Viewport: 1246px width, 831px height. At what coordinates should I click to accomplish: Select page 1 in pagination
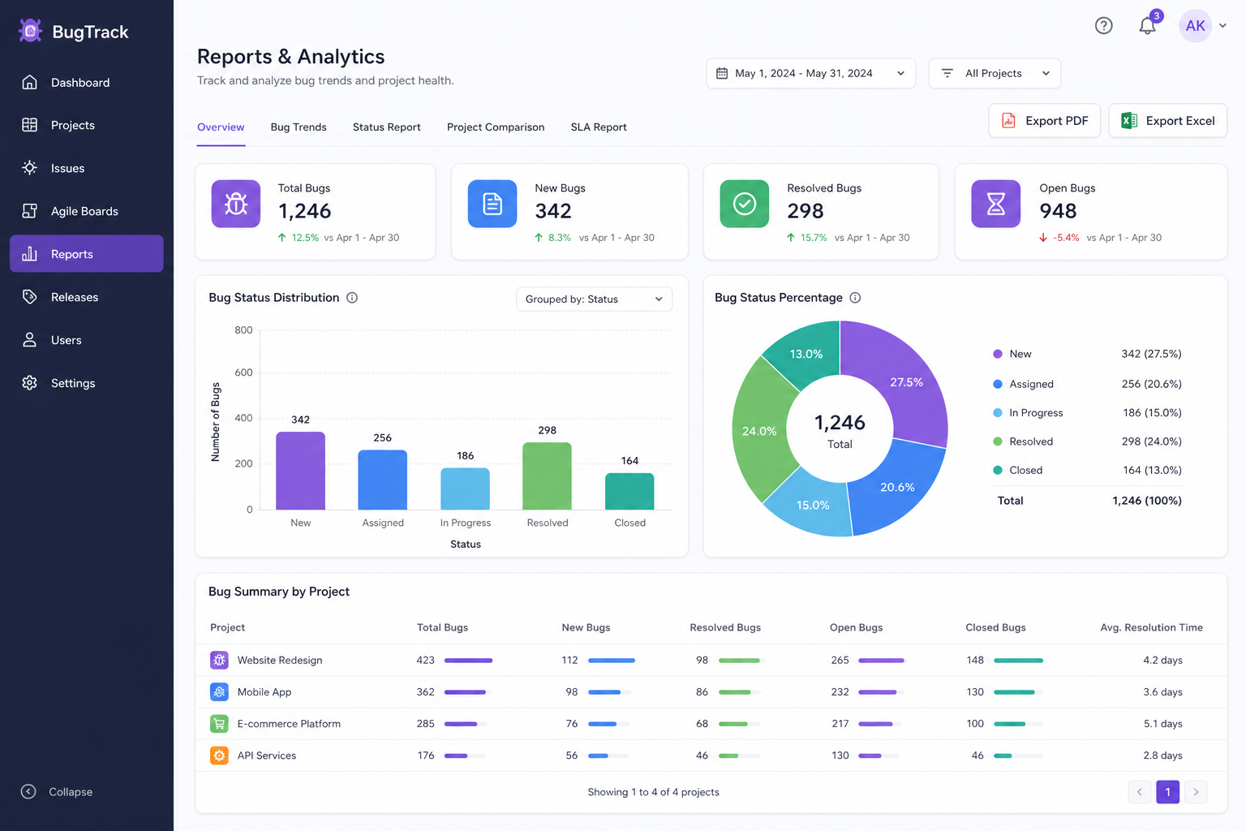(1167, 792)
